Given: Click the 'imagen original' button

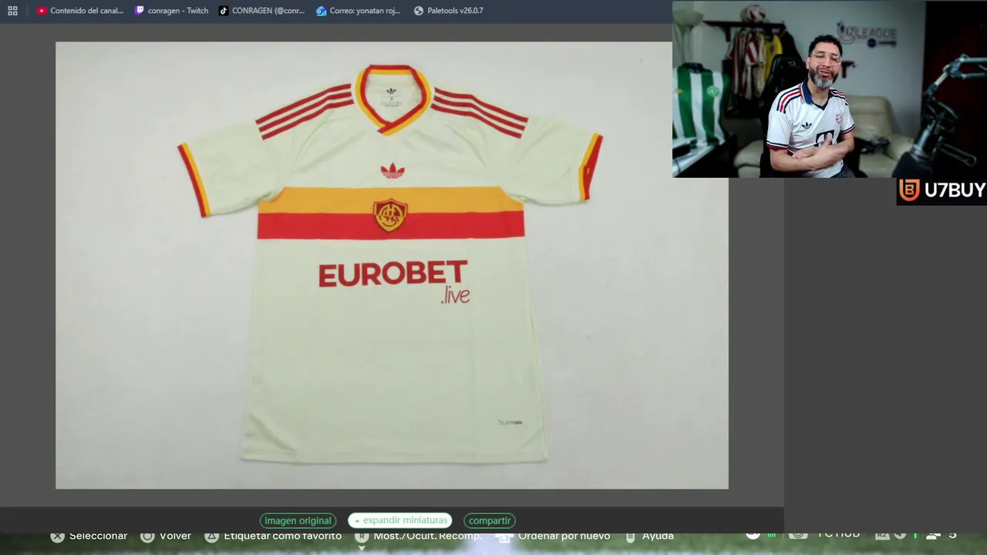Looking at the screenshot, I should tap(298, 520).
